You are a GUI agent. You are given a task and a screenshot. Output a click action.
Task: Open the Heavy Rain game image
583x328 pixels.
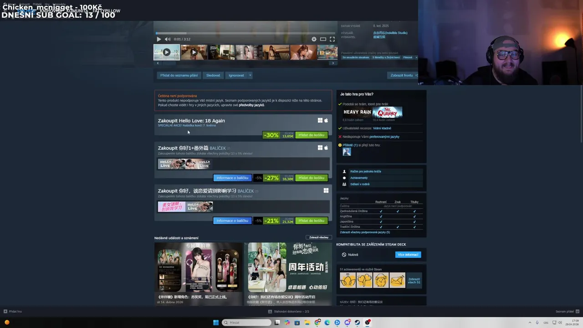coord(357,112)
